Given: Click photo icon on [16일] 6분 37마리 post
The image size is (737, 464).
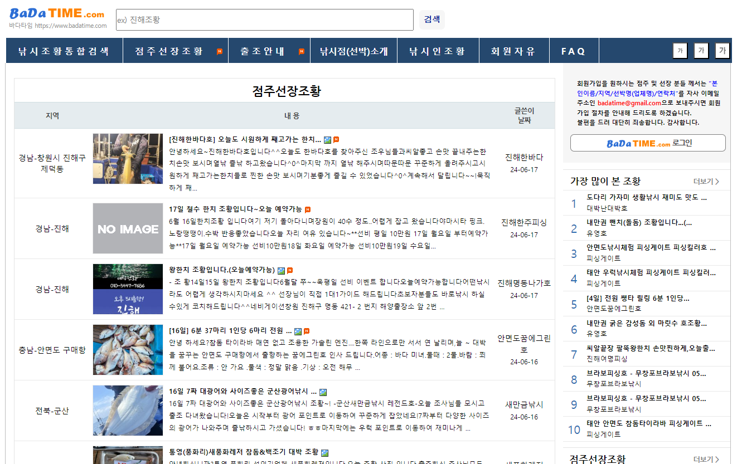Looking at the screenshot, I should [x=298, y=331].
